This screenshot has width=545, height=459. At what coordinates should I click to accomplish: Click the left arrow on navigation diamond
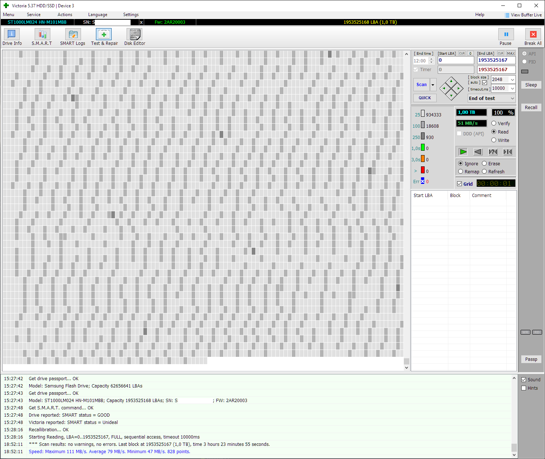pyautogui.click(x=444, y=88)
